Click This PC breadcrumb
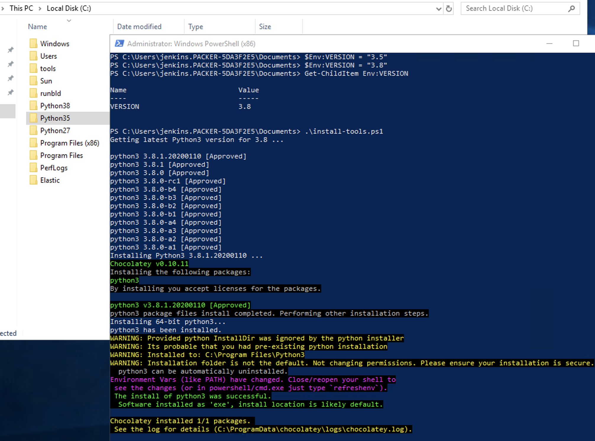 click(21, 8)
